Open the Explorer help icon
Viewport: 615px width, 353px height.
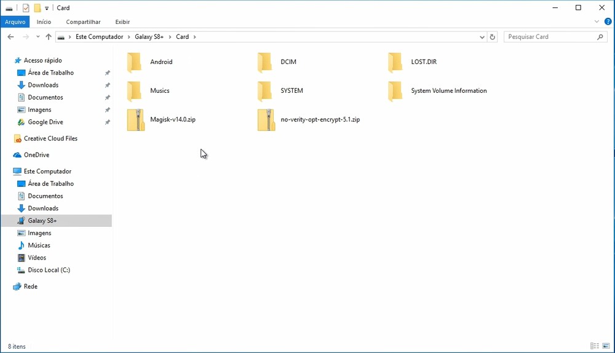pyautogui.click(x=608, y=22)
